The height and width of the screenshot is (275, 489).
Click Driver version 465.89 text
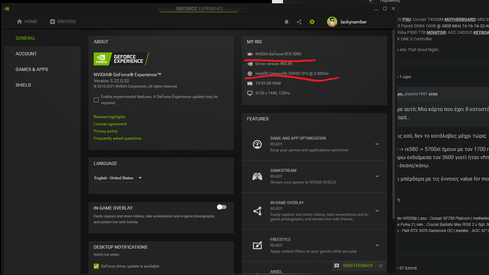pyautogui.click(x=274, y=64)
